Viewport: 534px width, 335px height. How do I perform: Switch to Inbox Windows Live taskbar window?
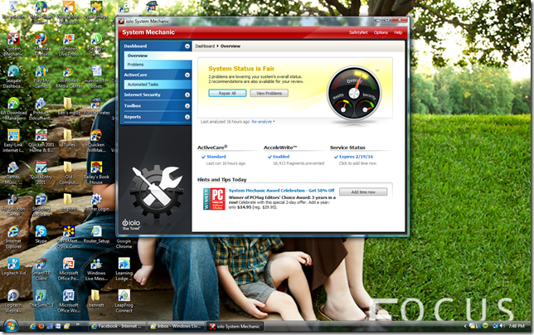(177, 326)
